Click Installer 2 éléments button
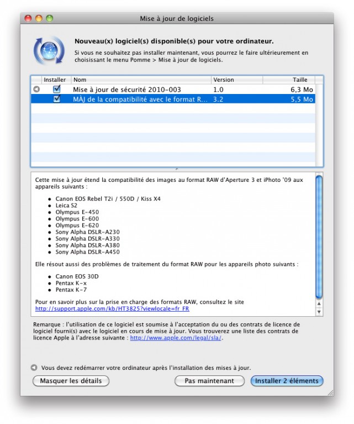The image size is (354, 424). 287,381
